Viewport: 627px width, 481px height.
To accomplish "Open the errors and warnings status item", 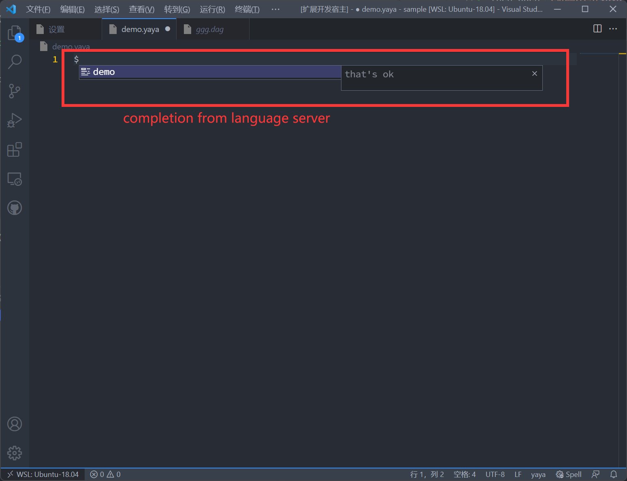I will pyautogui.click(x=105, y=475).
